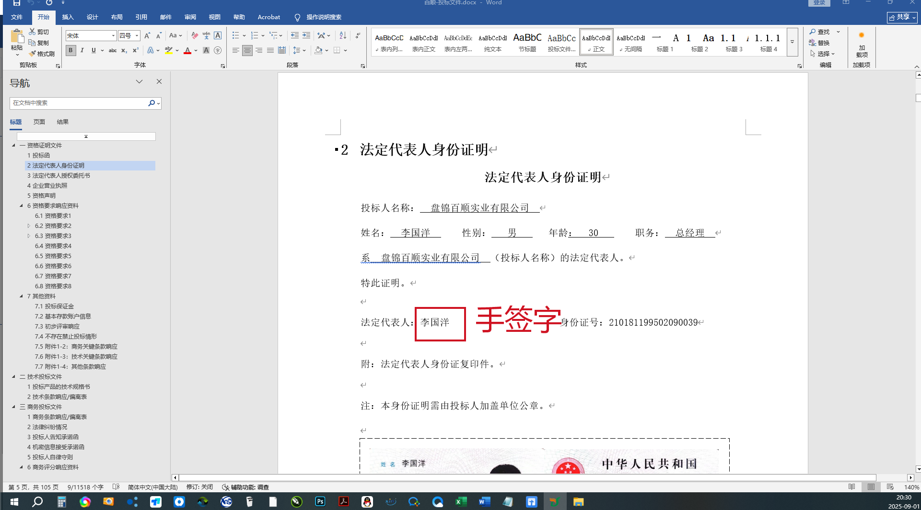This screenshot has height=510, width=921.
Task: Apply strikethrough to text
Action: pos(113,50)
